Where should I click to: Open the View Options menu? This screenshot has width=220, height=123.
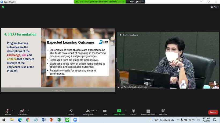pyautogui.click(x=137, y=2)
